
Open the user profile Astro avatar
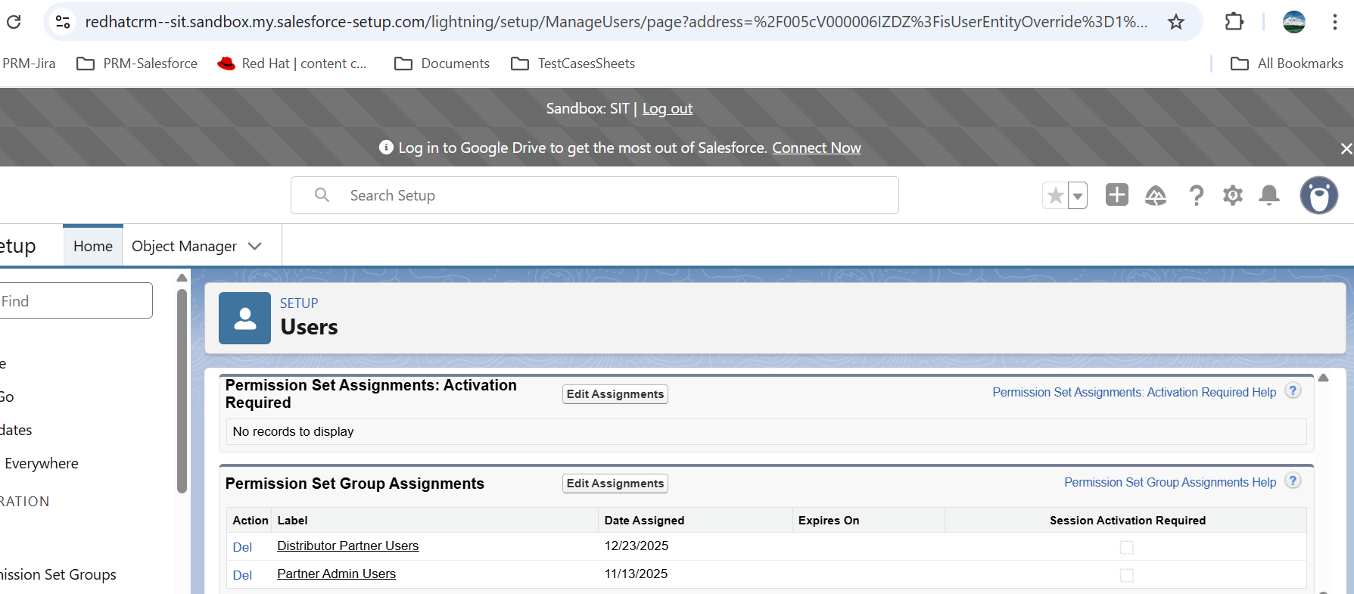pos(1319,195)
